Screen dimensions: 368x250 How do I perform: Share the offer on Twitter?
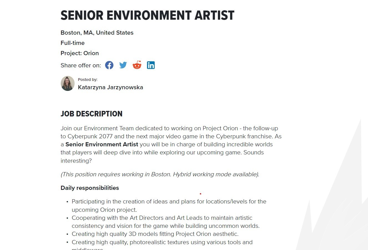click(x=123, y=65)
